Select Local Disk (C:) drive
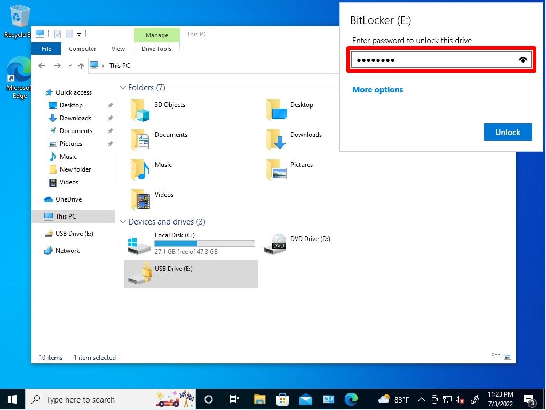Screen dimensions: 546x410 191,244
